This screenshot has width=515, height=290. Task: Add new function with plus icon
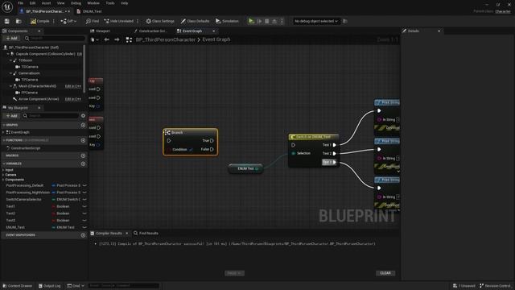point(83,140)
